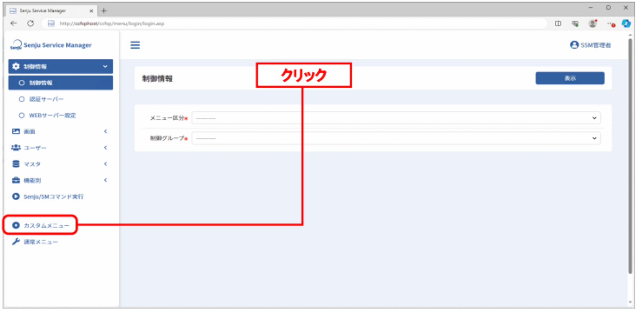The width and height of the screenshot is (636, 312).
Task: Collapse the 制御情報 section chevron
Action: [105, 66]
